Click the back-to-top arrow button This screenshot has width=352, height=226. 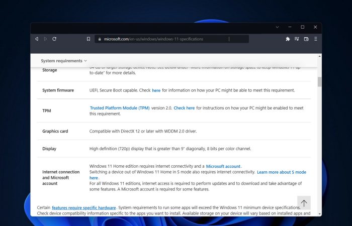[x=304, y=203]
